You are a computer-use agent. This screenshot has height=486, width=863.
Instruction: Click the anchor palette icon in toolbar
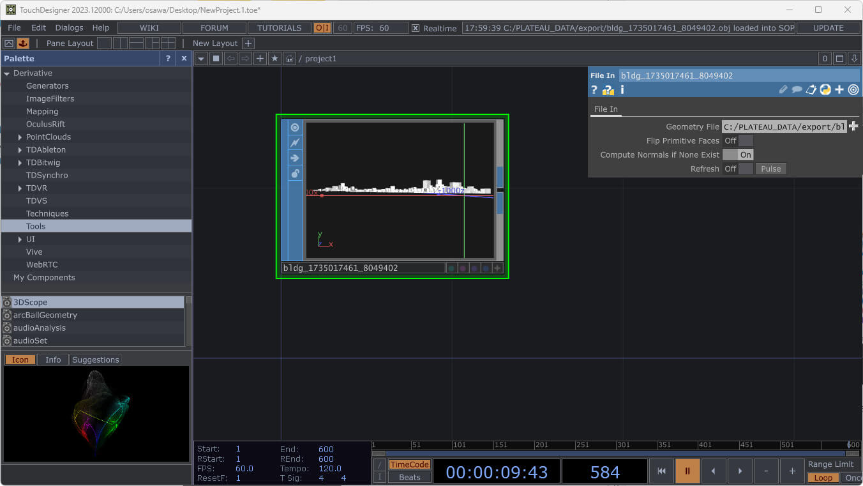[23, 43]
